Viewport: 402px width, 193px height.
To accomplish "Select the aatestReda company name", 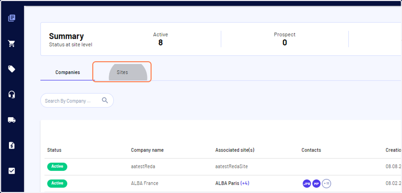I will coord(143,167).
